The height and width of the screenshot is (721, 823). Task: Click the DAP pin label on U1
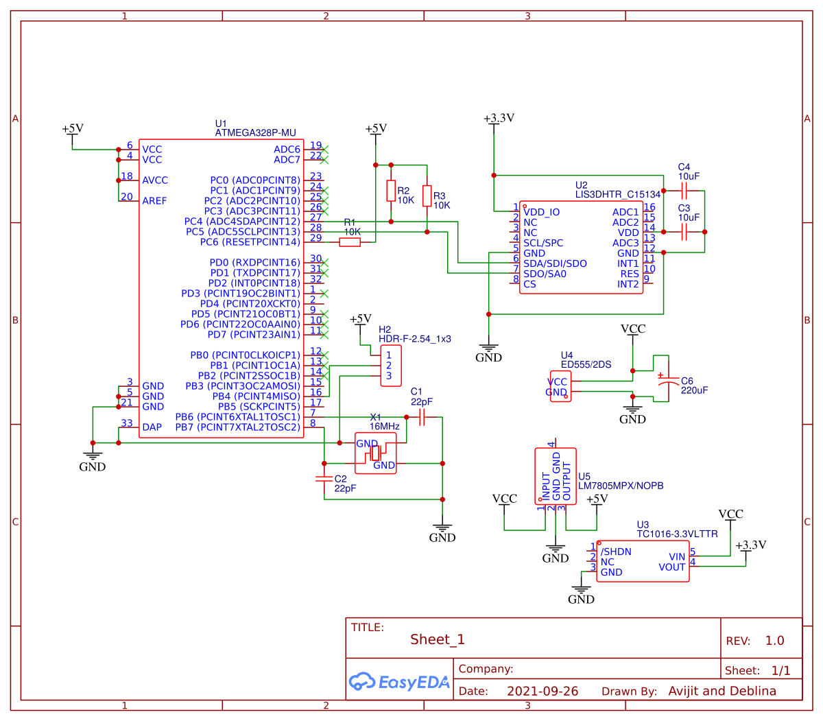tap(152, 427)
